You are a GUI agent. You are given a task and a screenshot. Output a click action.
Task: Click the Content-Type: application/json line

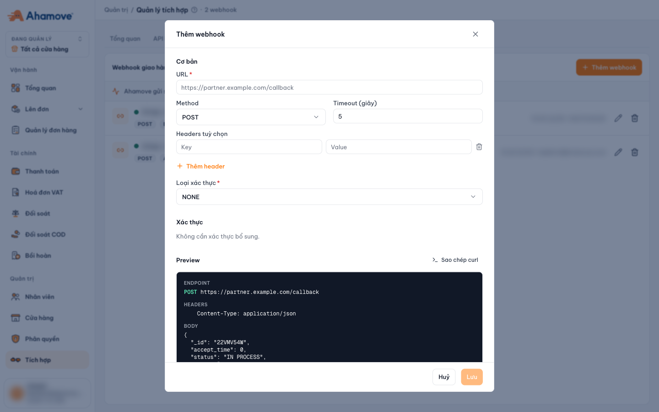246,314
